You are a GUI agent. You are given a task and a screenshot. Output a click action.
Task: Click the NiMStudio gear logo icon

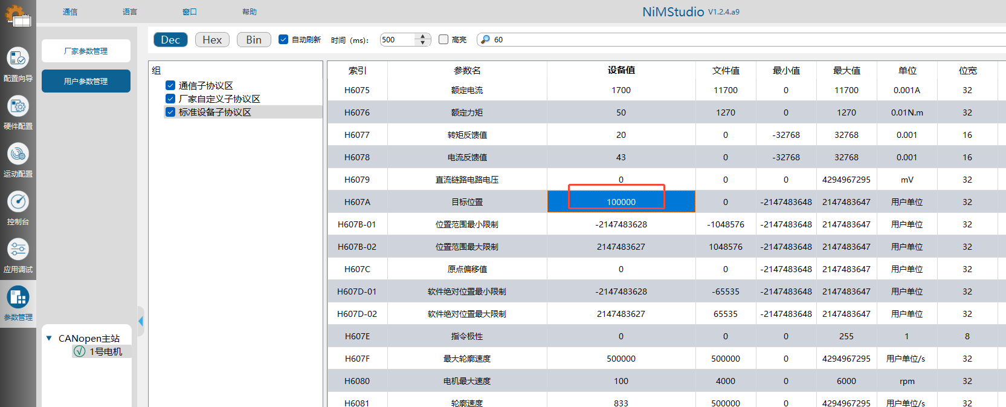18,15
